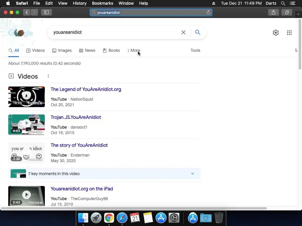Click the Safari back navigation arrow
302x226 pixels.
tap(27, 12)
